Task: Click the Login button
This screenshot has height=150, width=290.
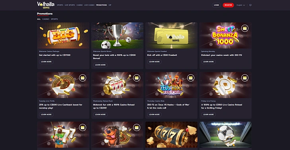Action: [216, 5]
